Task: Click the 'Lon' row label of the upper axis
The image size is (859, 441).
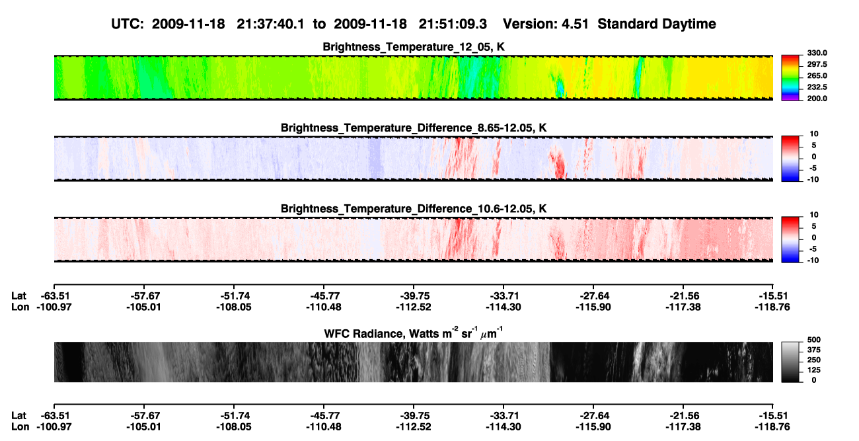Action: pos(20,307)
